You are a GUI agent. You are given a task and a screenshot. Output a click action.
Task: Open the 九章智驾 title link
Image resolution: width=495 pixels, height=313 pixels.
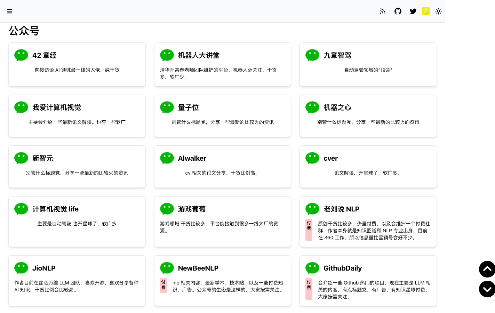click(337, 55)
